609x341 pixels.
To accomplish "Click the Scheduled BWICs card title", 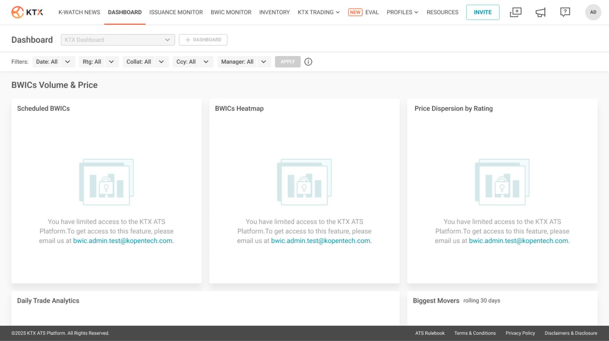I will click(x=43, y=108).
